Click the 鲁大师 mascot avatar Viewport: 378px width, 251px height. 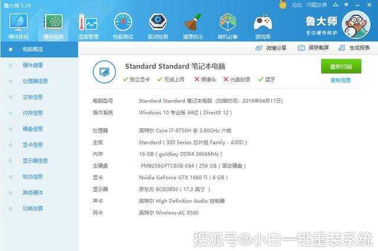[356, 25]
